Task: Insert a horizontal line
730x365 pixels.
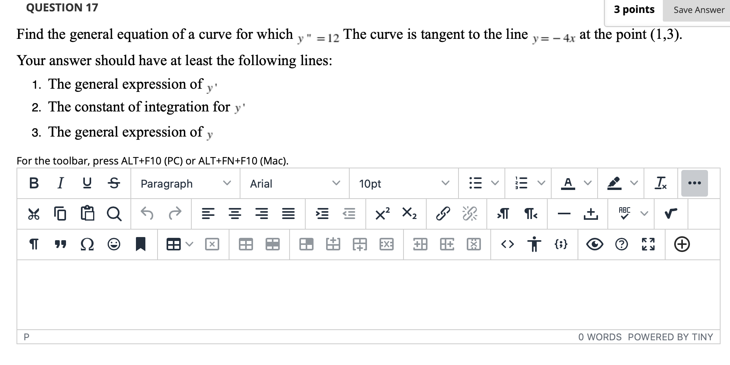Action: point(564,214)
